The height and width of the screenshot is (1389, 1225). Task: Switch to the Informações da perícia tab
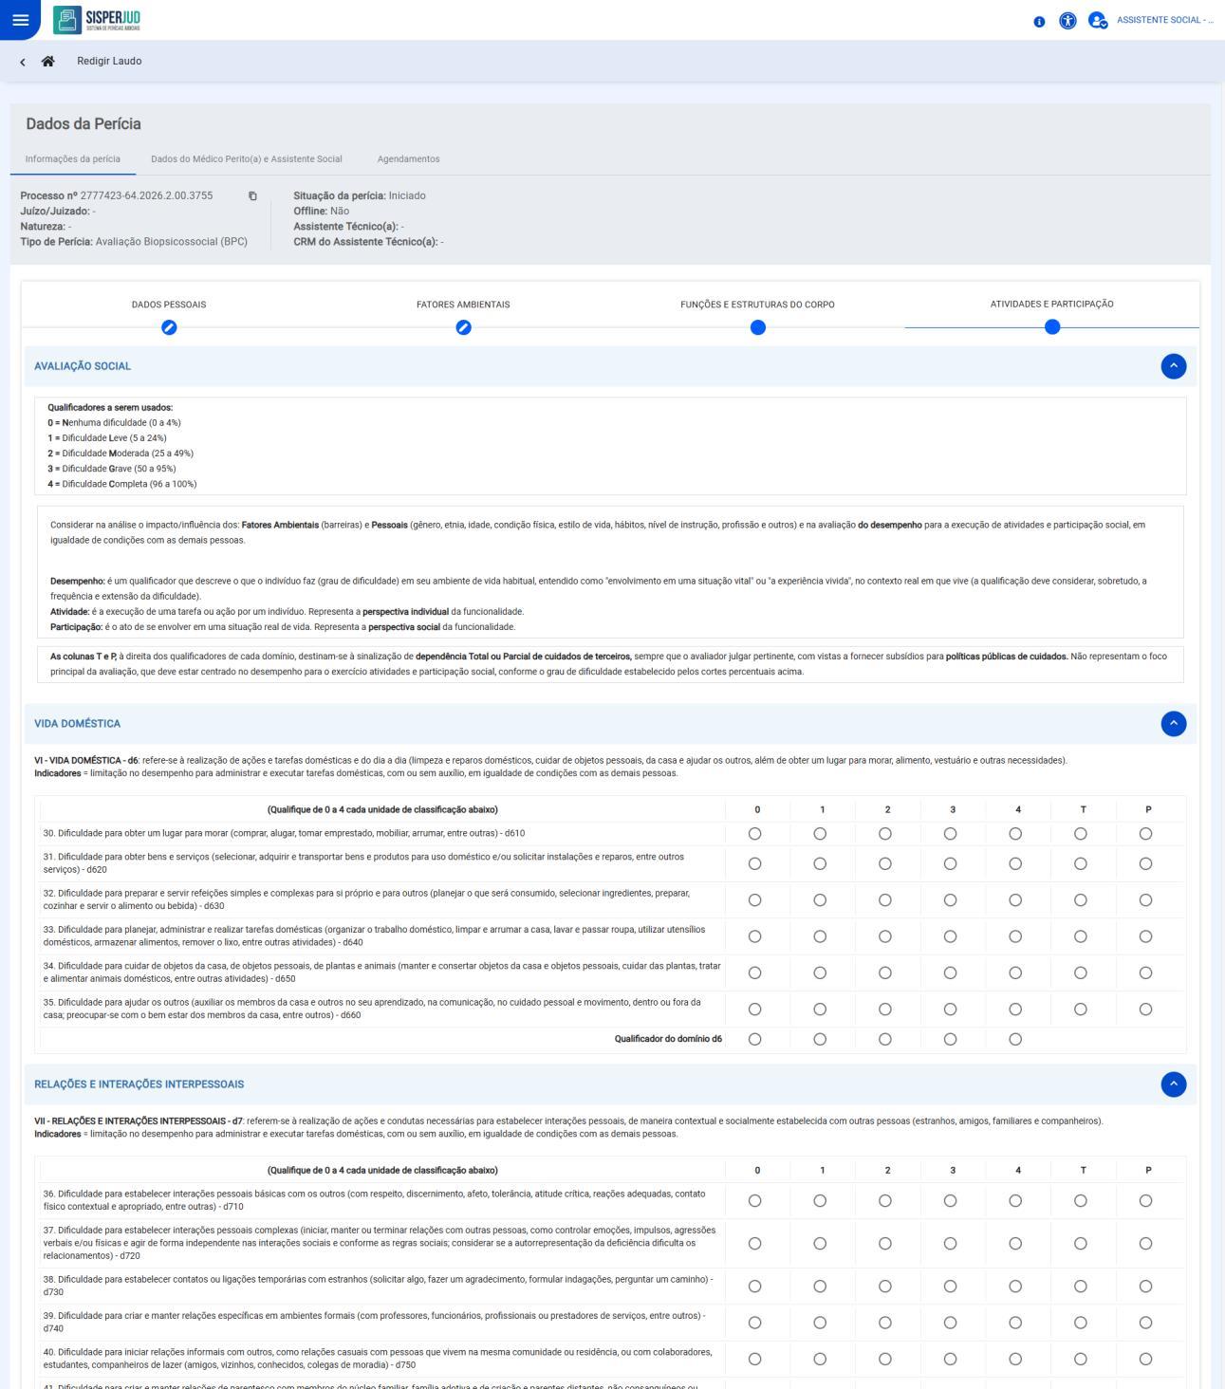73,159
